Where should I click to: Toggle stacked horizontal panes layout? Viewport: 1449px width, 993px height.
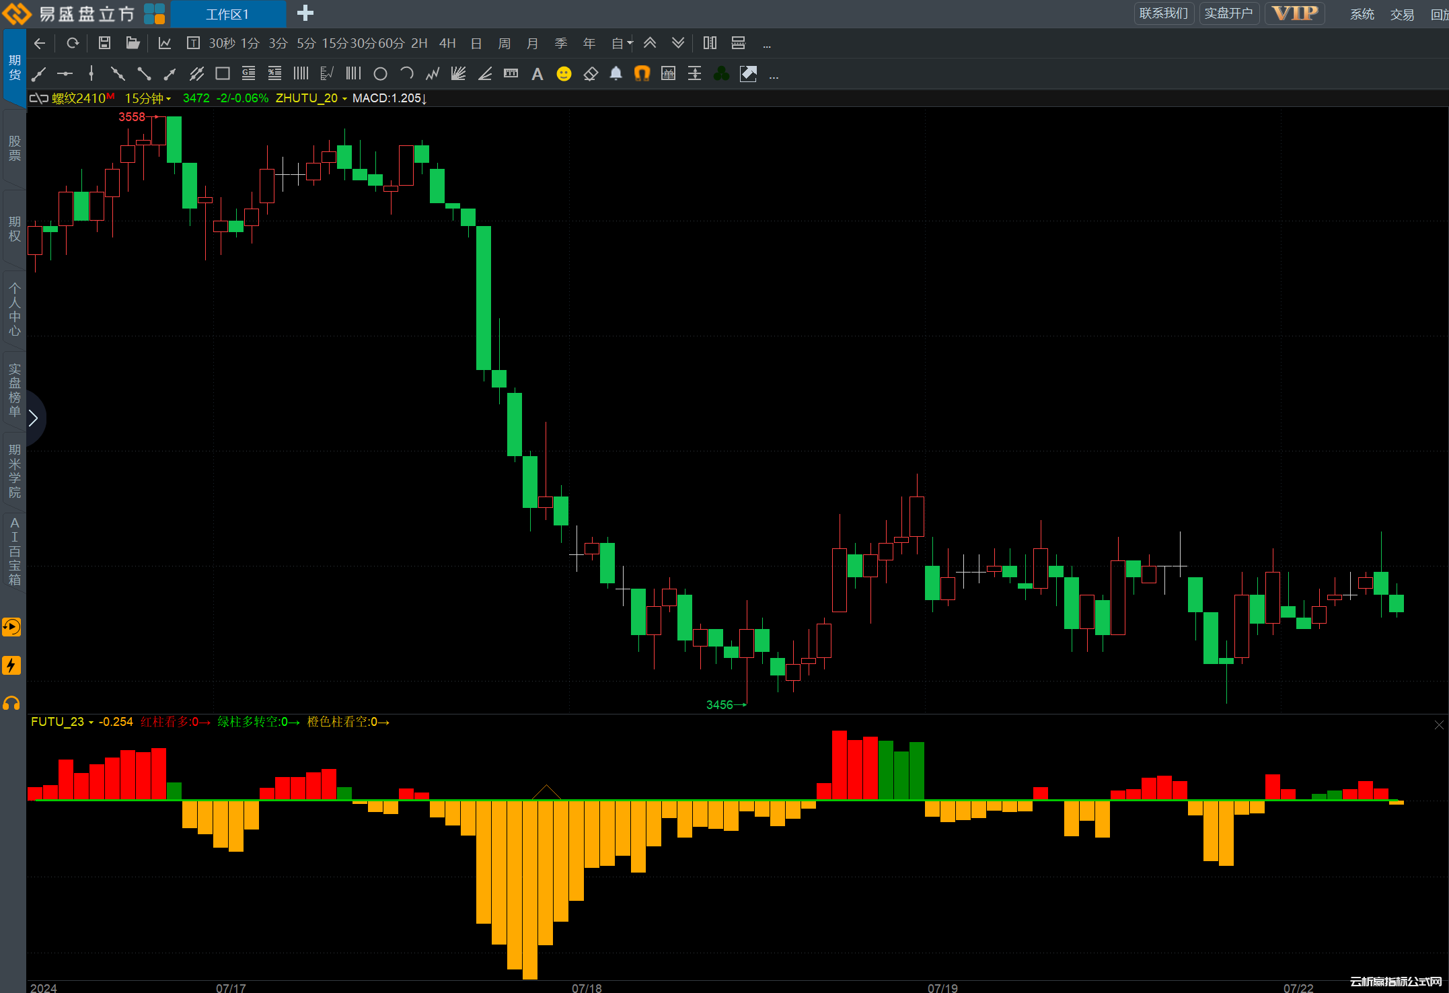[x=738, y=43]
